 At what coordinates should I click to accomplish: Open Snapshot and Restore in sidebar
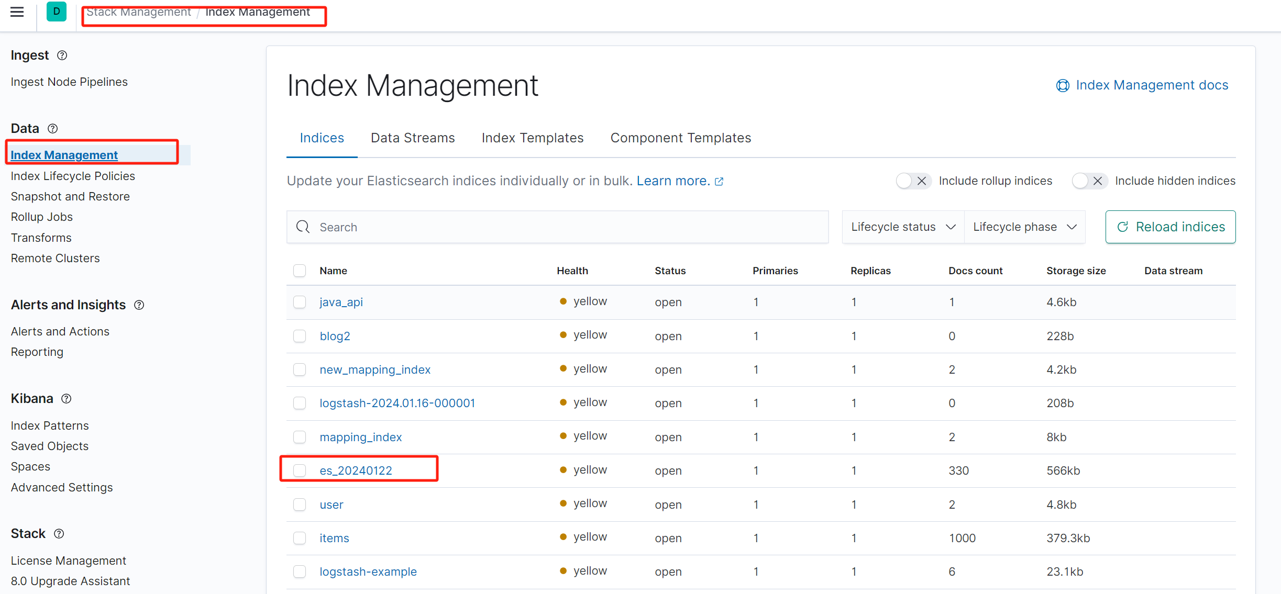pyautogui.click(x=70, y=196)
